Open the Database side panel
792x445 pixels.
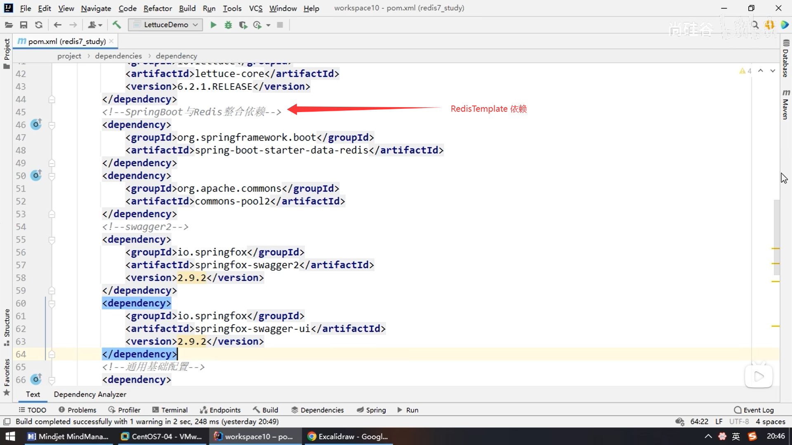point(786,59)
